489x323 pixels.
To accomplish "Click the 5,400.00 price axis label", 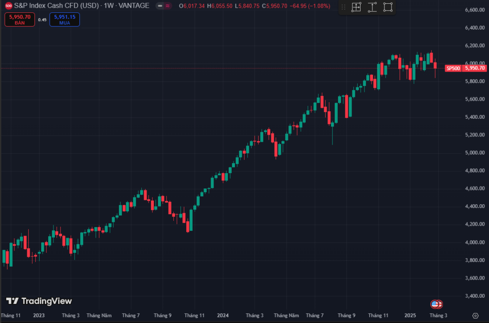I will pyautogui.click(x=475, y=117).
